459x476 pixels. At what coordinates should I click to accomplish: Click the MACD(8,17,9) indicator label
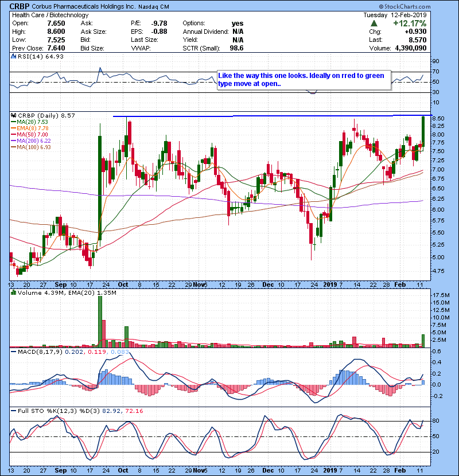pos(40,352)
